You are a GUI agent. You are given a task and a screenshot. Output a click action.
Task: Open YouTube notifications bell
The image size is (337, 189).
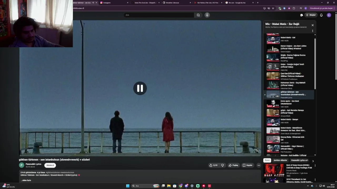tap(321, 15)
